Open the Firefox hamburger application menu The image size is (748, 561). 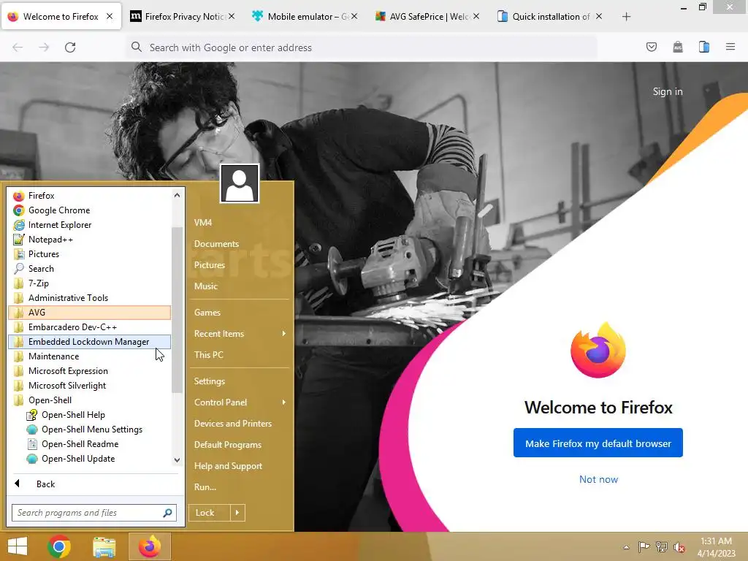coord(730,47)
